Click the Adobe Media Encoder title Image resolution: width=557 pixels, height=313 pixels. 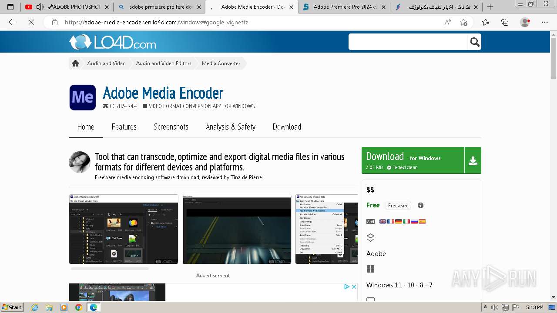[x=163, y=93]
